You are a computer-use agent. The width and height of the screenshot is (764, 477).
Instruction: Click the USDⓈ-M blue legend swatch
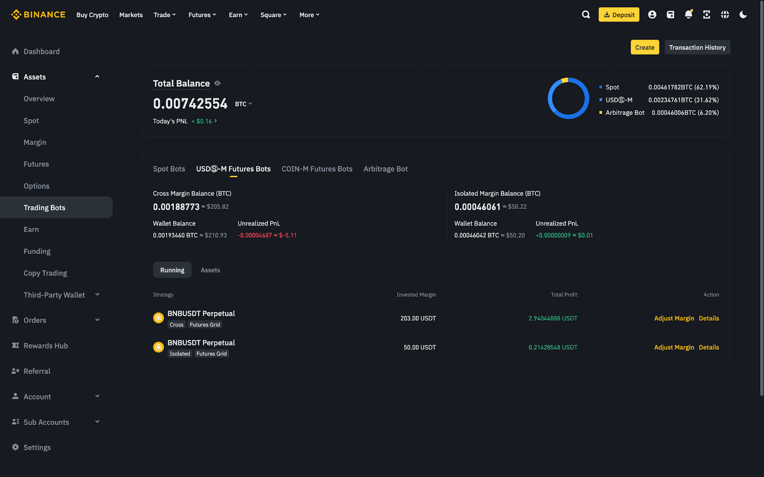[601, 100]
